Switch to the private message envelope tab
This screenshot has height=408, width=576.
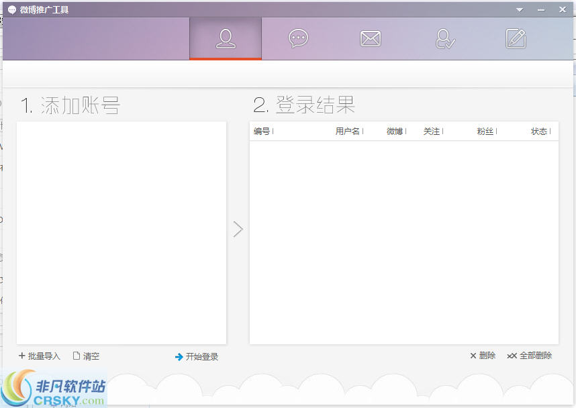370,38
